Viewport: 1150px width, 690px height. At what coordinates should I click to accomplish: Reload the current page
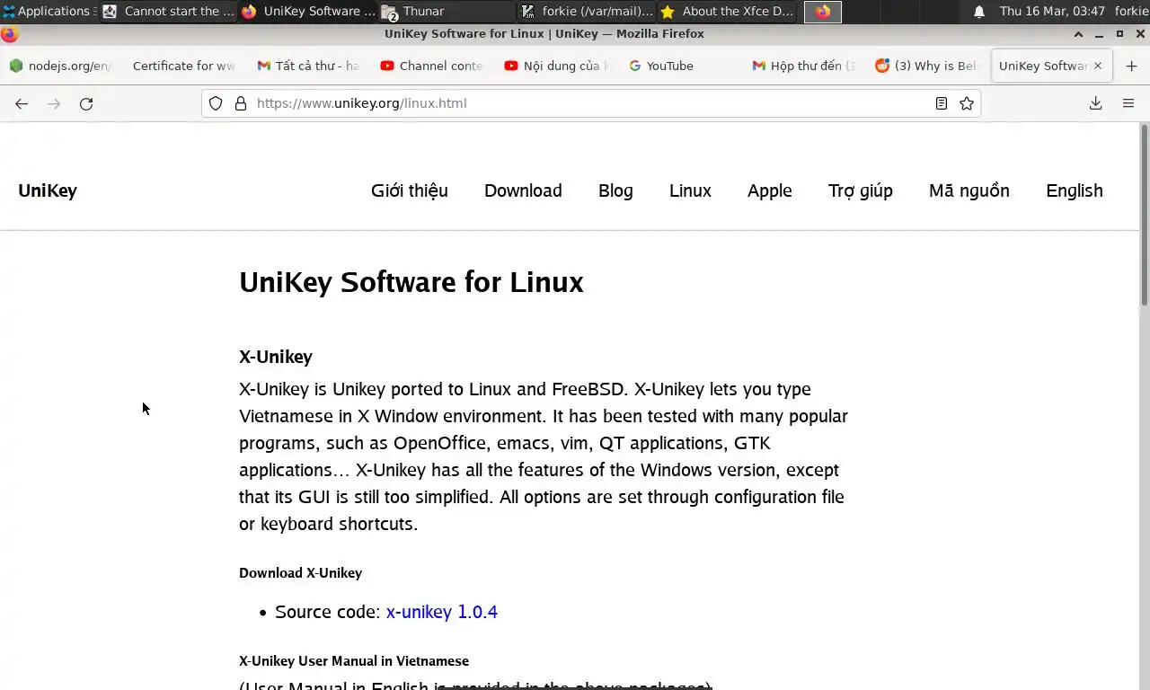(x=86, y=103)
